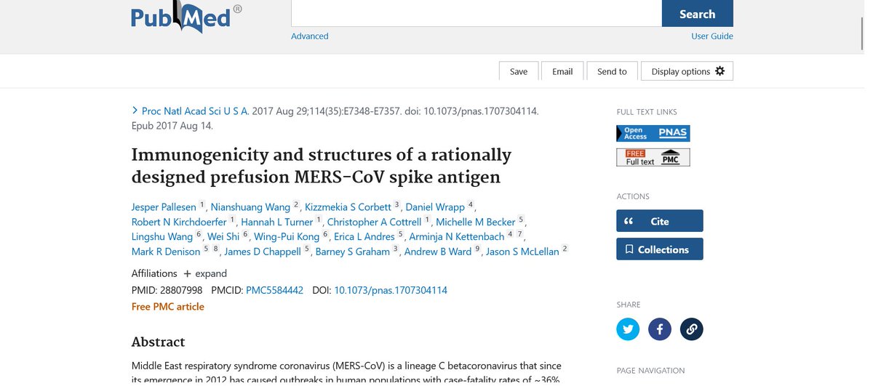Open the PNAS Open Access full text
Viewport: 873px width, 386px height.
tap(653, 134)
